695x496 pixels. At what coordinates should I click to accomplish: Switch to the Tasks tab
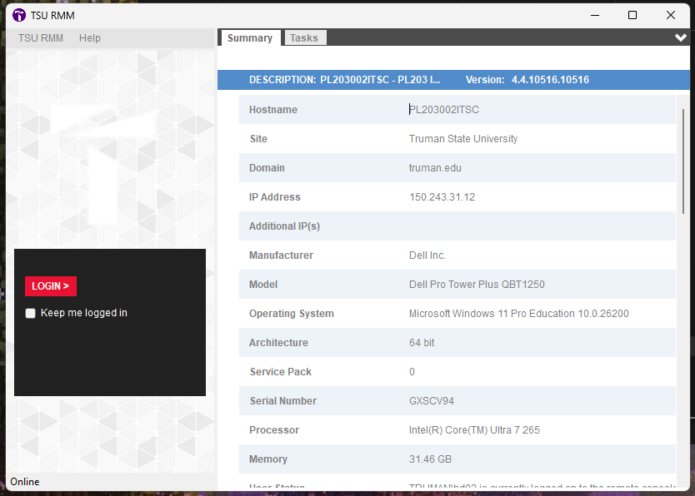tap(303, 38)
